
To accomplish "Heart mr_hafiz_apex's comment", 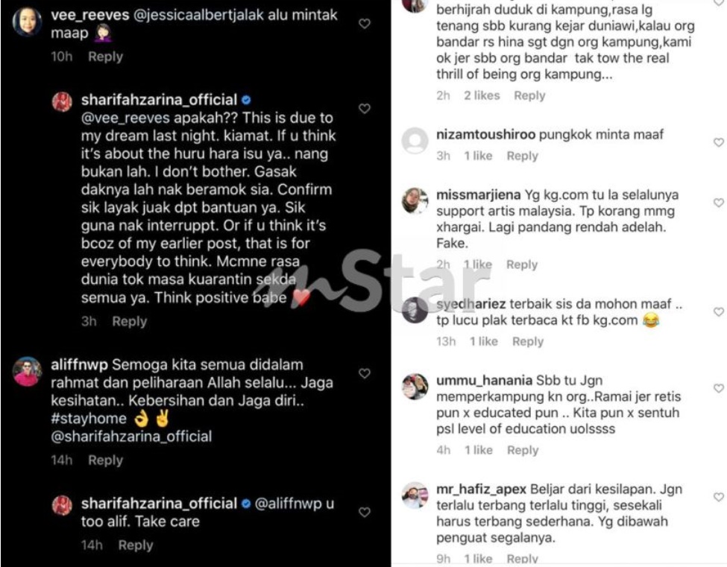I will coord(719,498).
